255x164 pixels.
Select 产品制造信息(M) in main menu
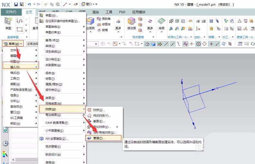[x=20, y=90]
